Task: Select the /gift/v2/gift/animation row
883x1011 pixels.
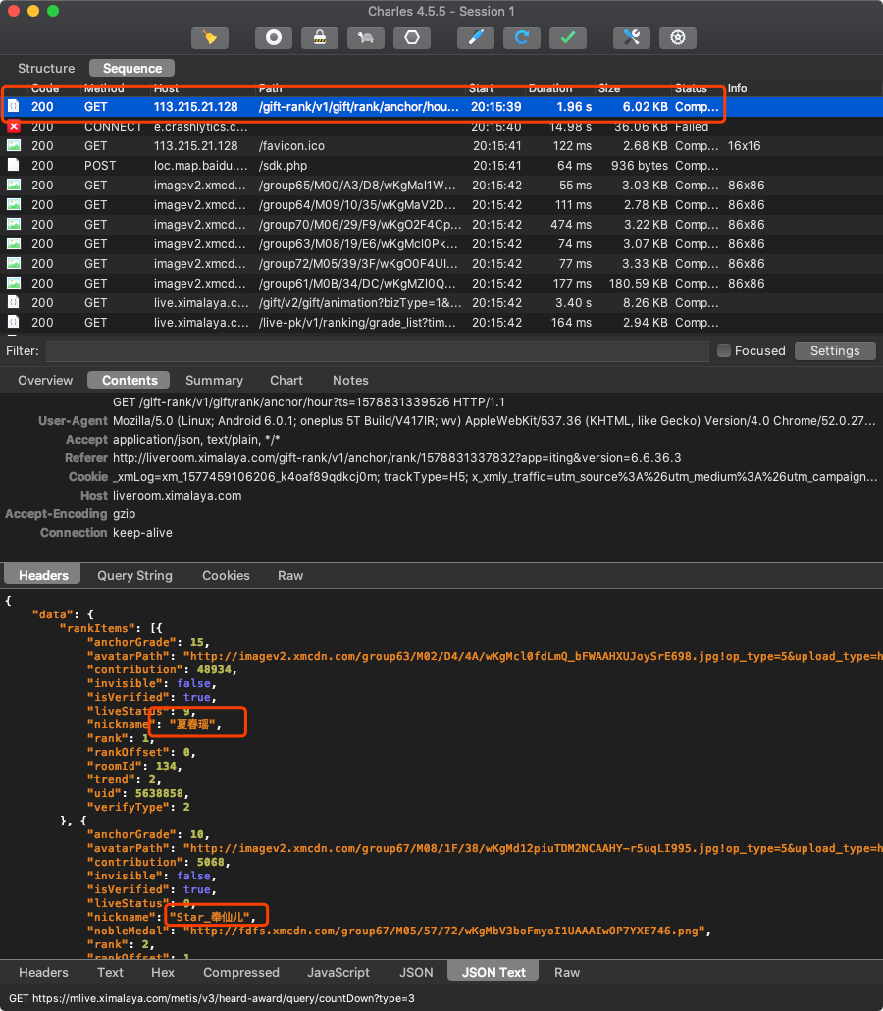Action: coord(441,302)
